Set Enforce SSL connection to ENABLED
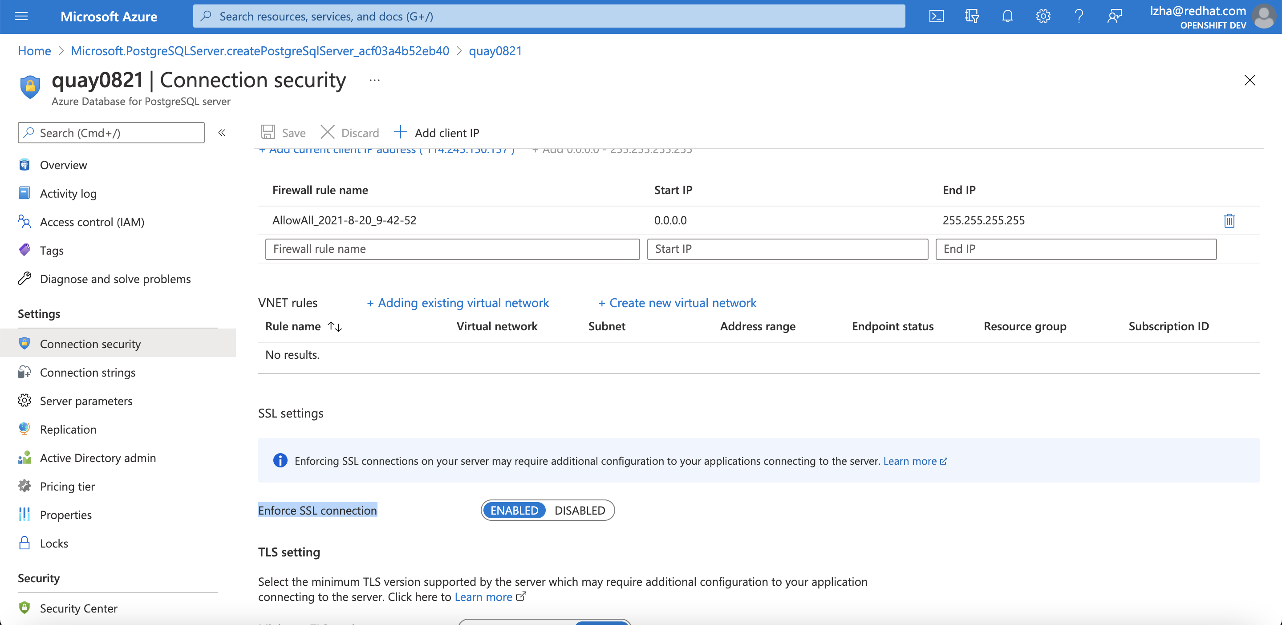Screen dimensions: 1282x625 click(514, 510)
